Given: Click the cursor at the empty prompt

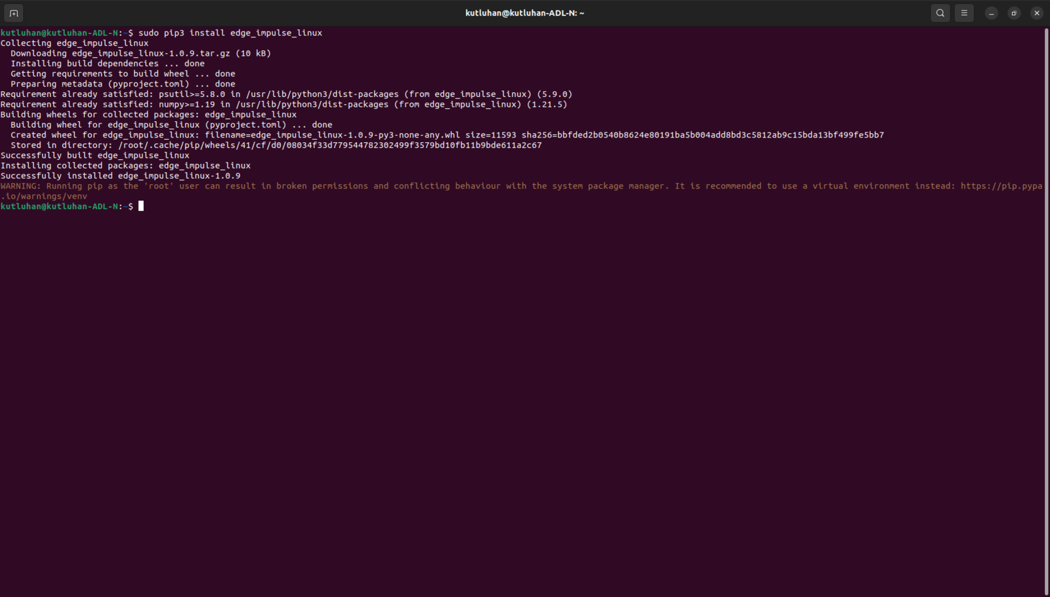Looking at the screenshot, I should (x=141, y=206).
